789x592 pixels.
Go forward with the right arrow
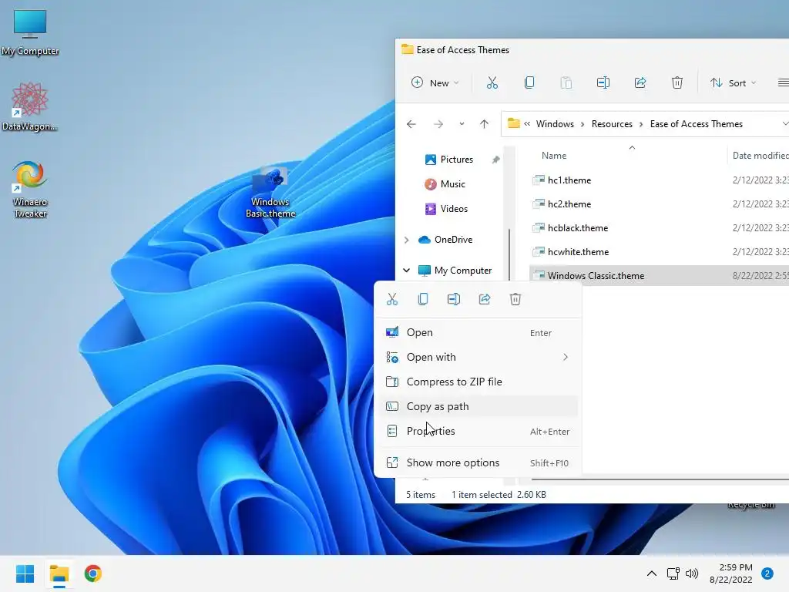click(438, 124)
